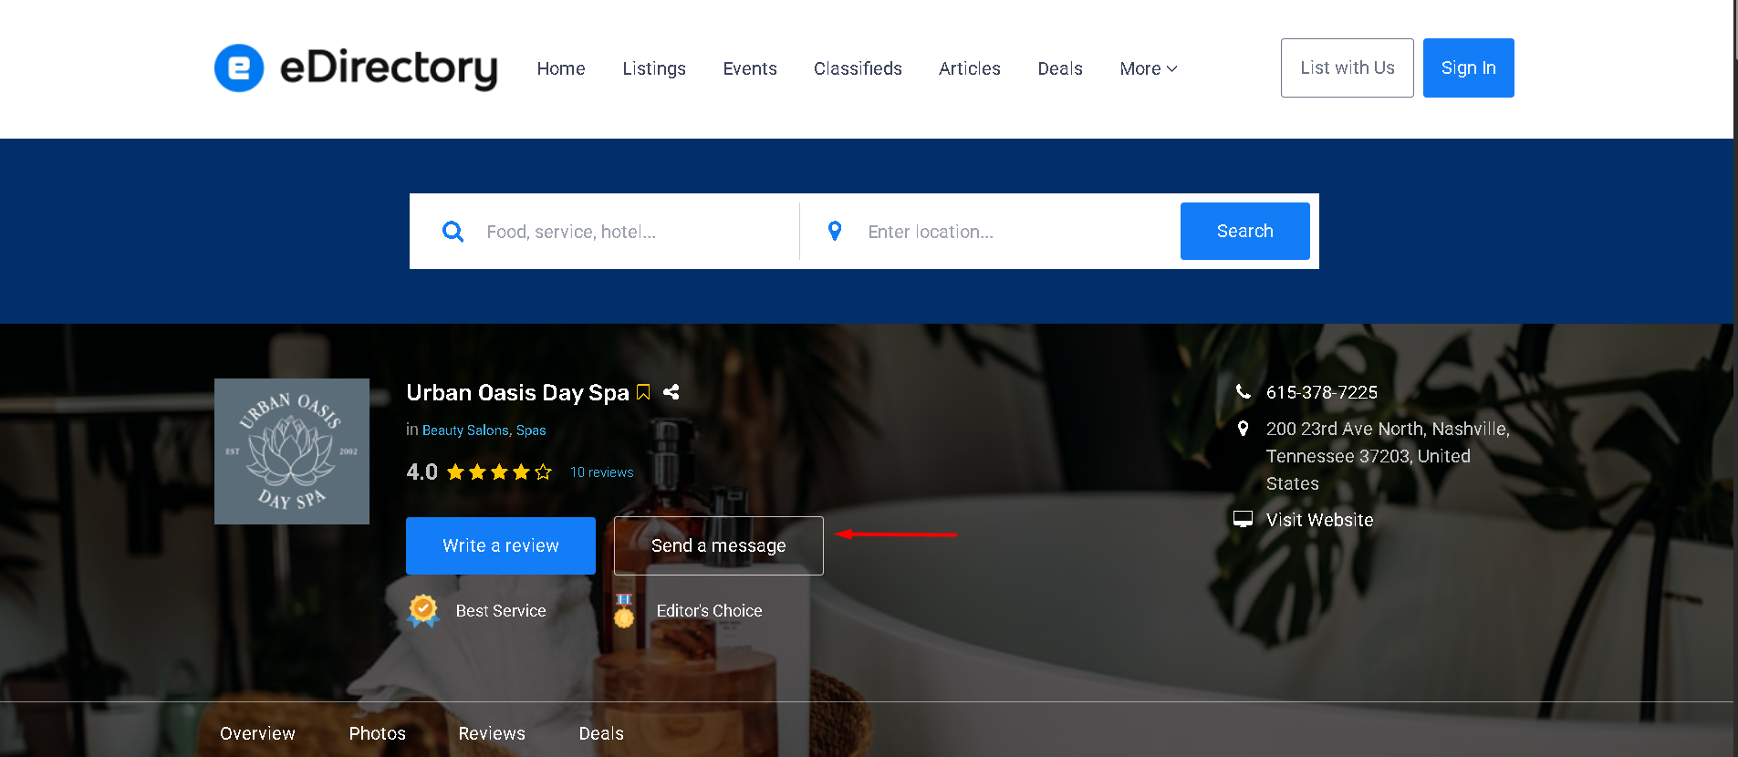
Task: Switch to the Reviews tab
Action: click(492, 733)
